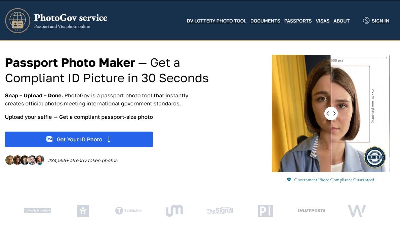
Task: Click the before/after comparison slider handle
Action: [x=331, y=113]
